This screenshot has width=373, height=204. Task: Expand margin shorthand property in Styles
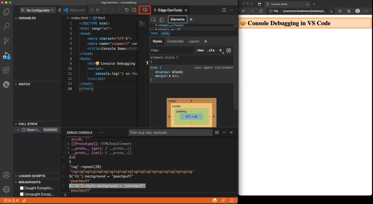tap(170, 76)
